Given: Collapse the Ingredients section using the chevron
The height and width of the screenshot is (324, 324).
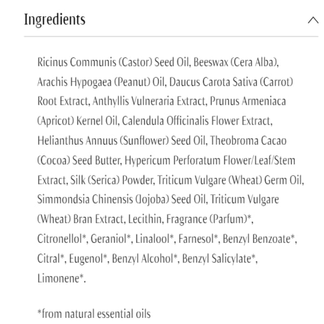Looking at the screenshot, I should 312,21.
